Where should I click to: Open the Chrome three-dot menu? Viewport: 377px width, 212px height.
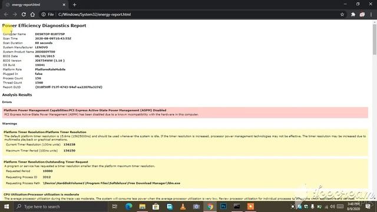(371, 14)
